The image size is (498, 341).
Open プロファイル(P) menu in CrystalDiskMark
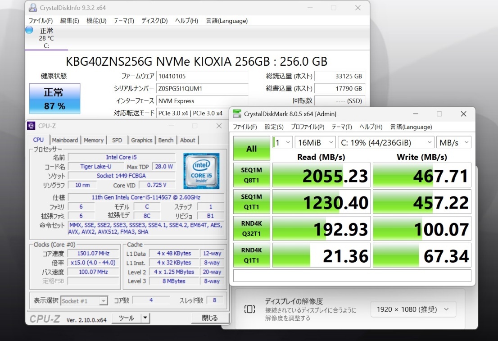pos(308,127)
